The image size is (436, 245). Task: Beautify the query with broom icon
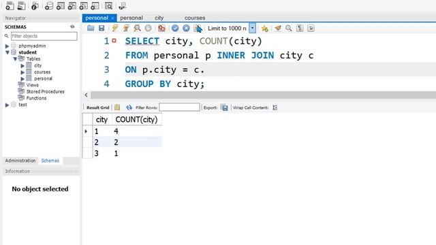pos(277,28)
